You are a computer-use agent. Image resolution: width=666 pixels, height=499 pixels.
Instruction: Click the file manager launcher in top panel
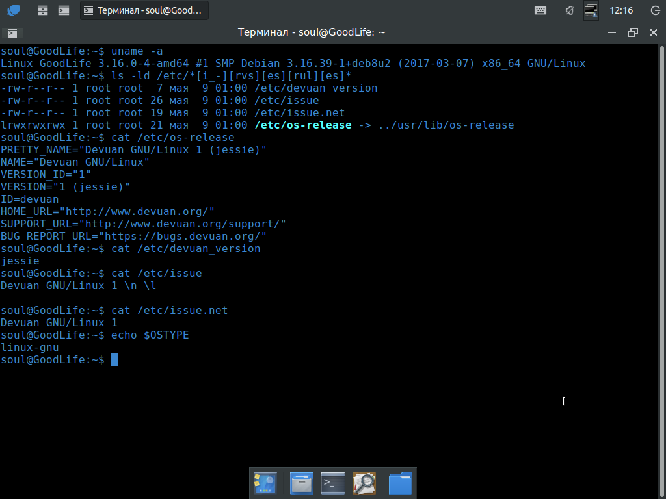[x=42, y=10]
